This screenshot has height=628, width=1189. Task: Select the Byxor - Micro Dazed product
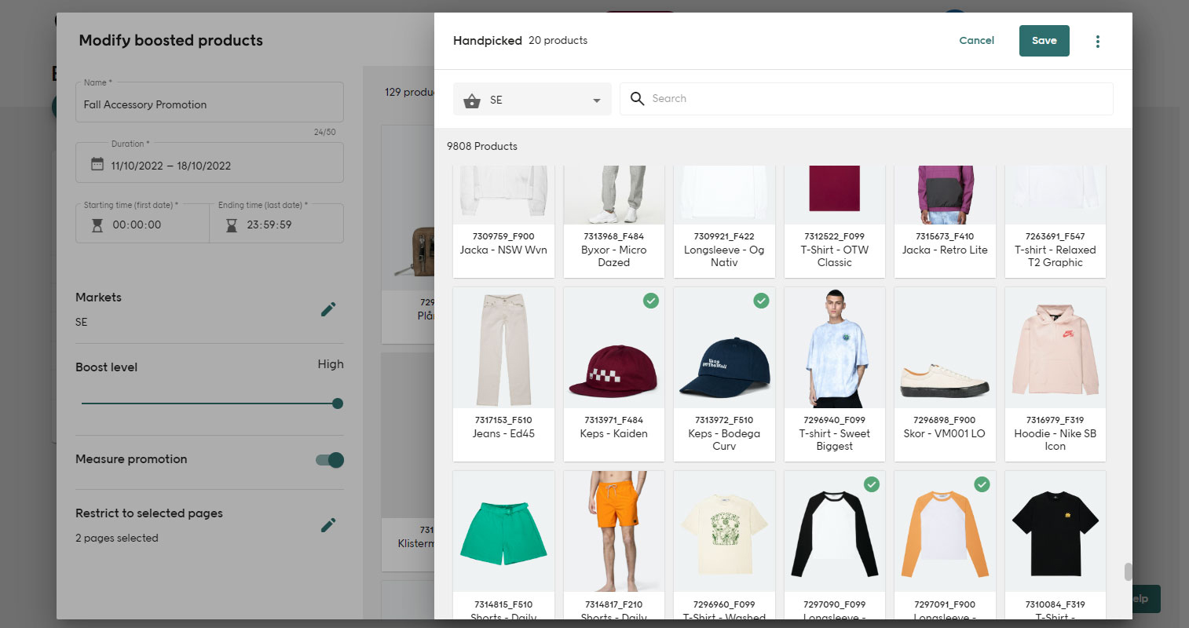[x=613, y=221]
